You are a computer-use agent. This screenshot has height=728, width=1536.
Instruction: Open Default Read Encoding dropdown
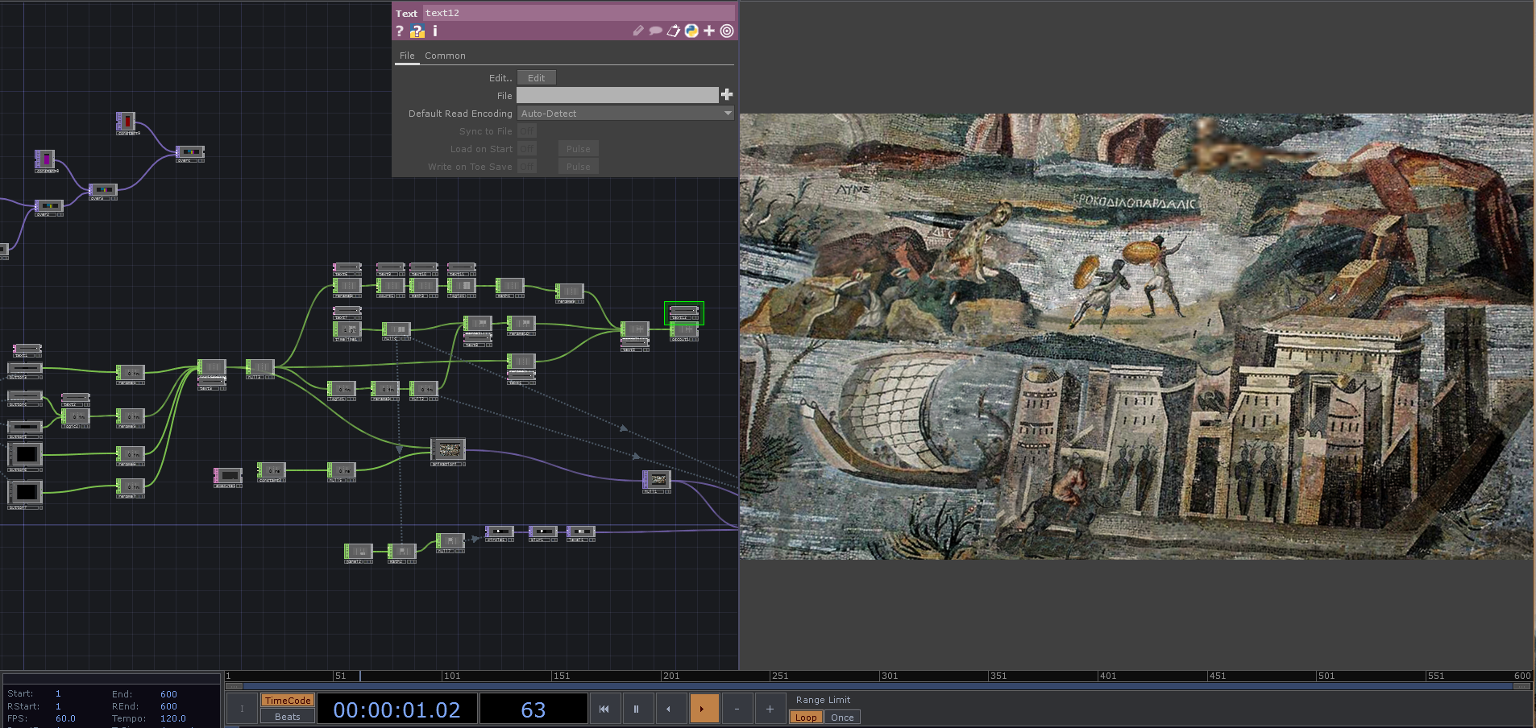[x=625, y=114]
